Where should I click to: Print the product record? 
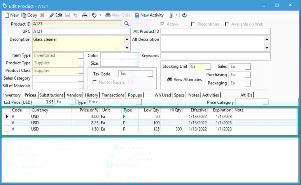(x=85, y=15)
